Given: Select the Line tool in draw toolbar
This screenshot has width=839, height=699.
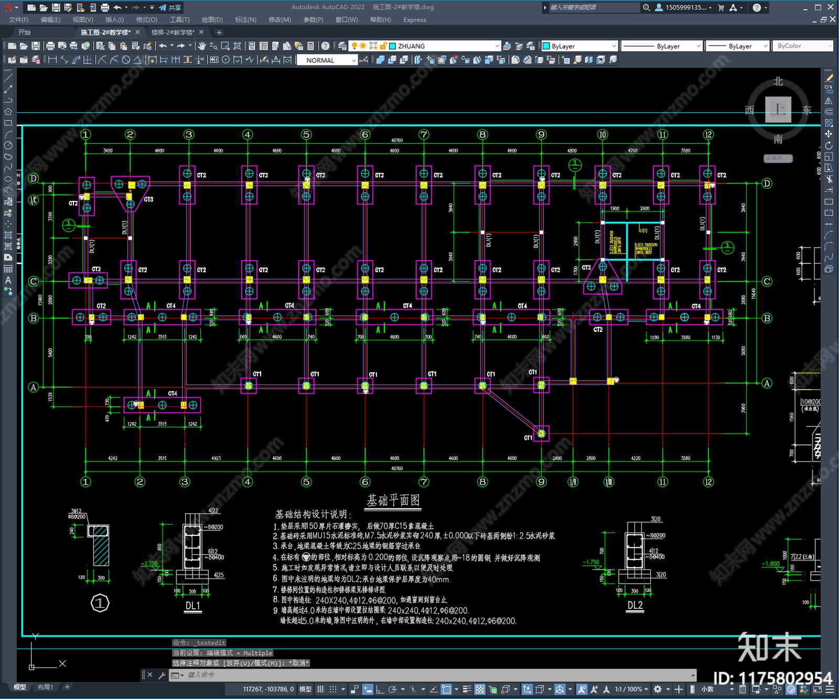Looking at the screenshot, I should click(8, 78).
